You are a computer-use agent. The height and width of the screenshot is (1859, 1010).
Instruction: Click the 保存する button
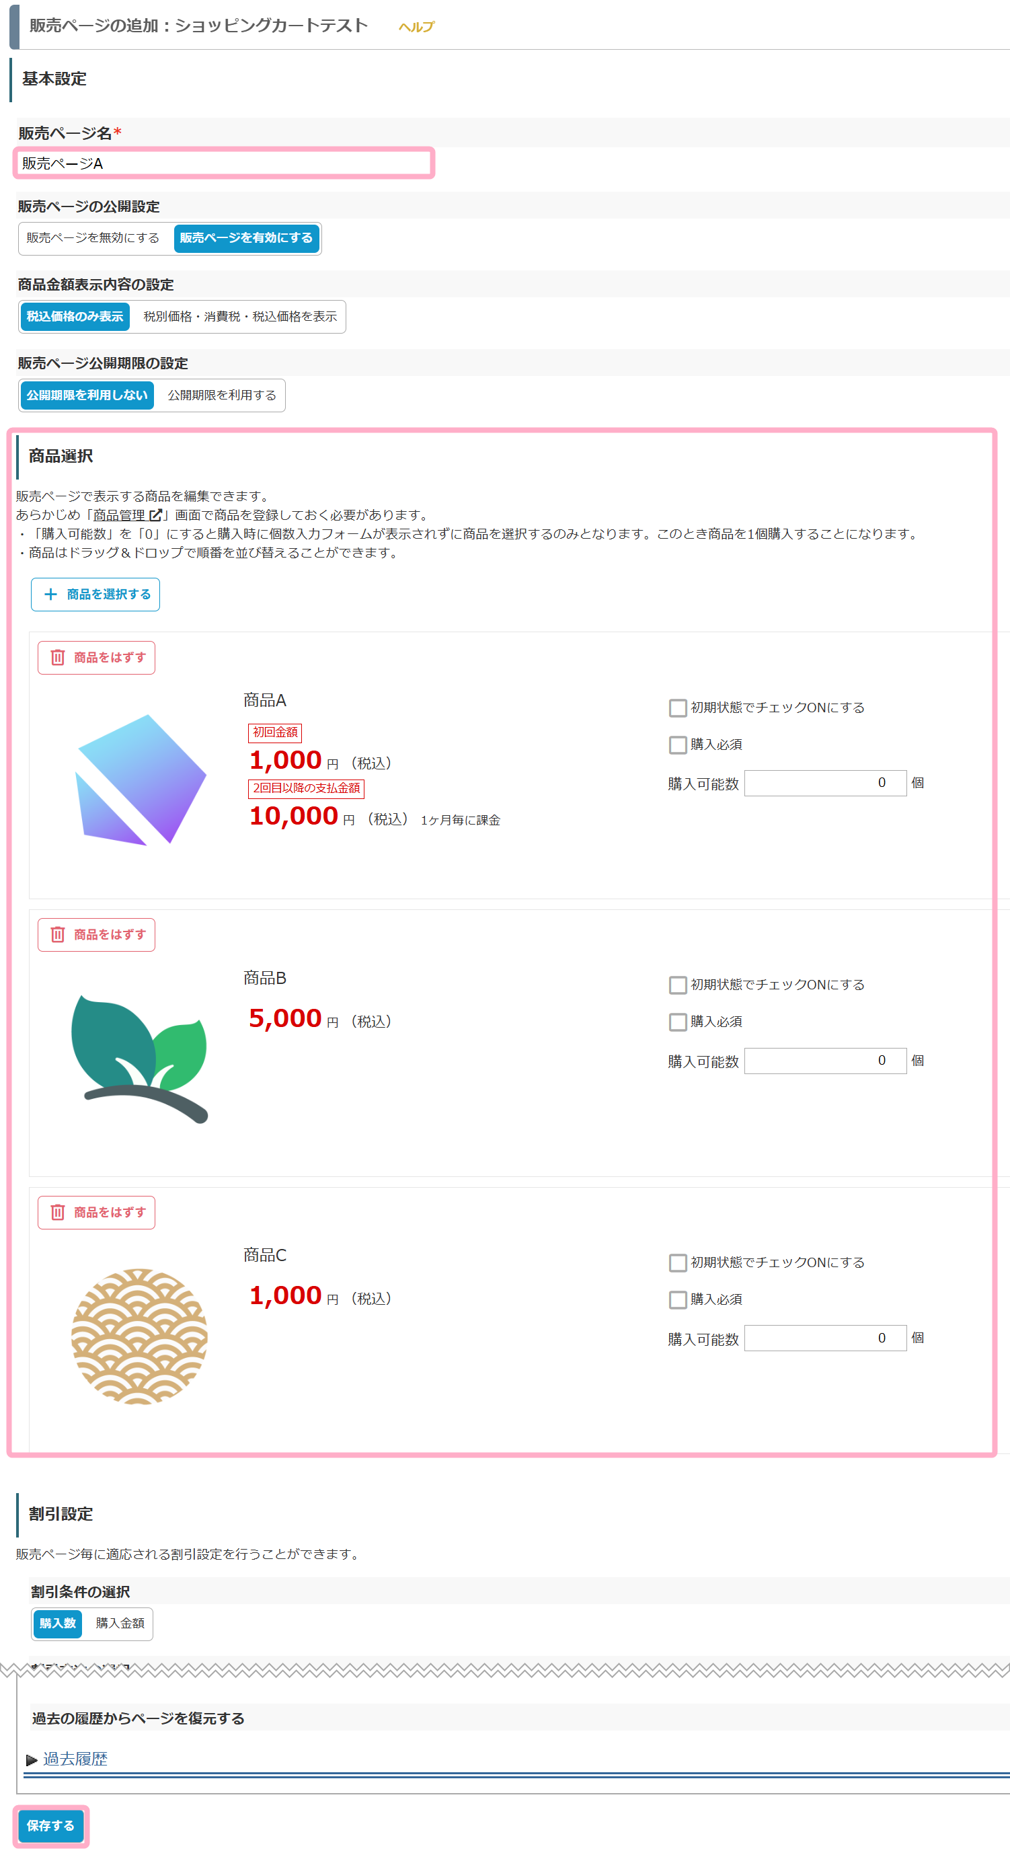[50, 1826]
